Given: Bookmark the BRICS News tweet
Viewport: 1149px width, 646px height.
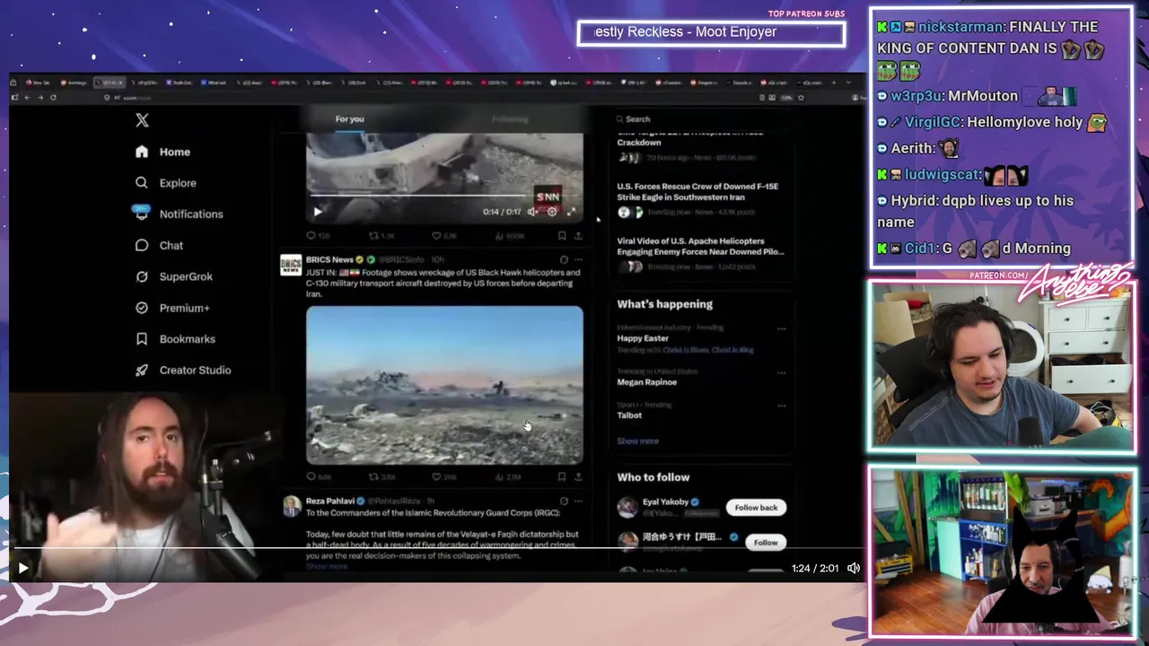Looking at the screenshot, I should (x=562, y=476).
